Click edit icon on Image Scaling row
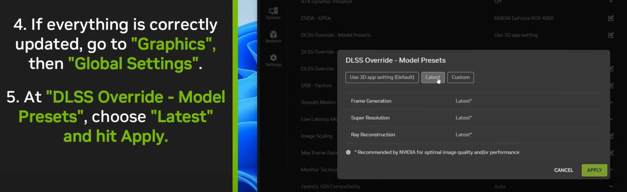627x192 pixels. (x=612, y=136)
